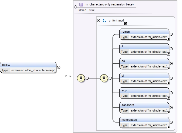This screenshot has height=133, width=182.
Task: Click the first sequence compositor icon
Action: coord(81,78)
